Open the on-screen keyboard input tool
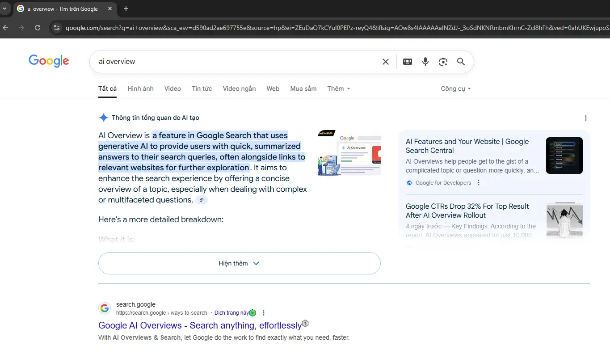 click(x=408, y=62)
